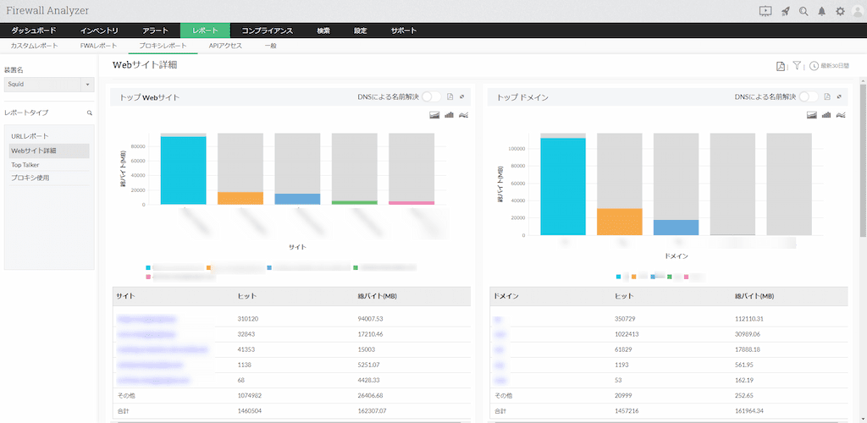Open the notification bell icon
Image resolution: width=867 pixels, height=423 pixels.
(822, 11)
